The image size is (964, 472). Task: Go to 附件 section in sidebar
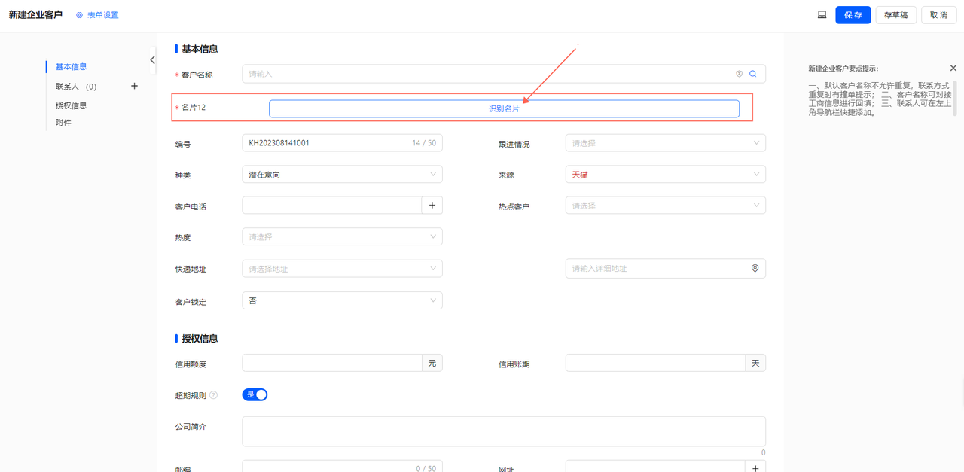click(63, 122)
